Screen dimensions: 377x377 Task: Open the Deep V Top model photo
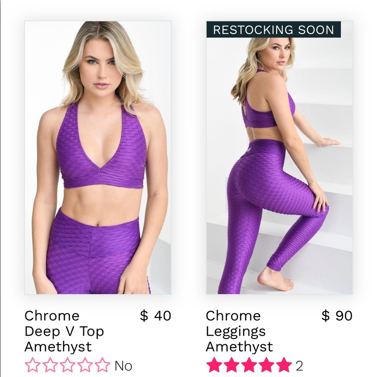tap(97, 162)
